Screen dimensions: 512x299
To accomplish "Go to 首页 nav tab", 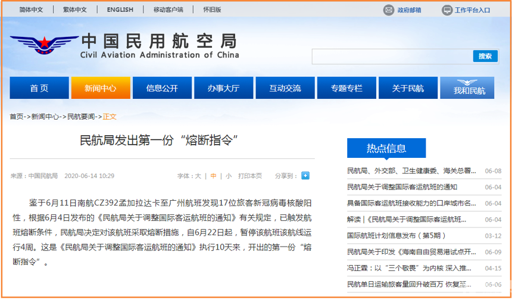I will 39,88.
